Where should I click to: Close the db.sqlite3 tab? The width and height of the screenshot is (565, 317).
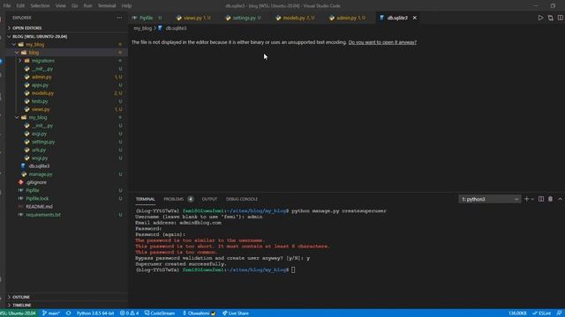pos(414,18)
